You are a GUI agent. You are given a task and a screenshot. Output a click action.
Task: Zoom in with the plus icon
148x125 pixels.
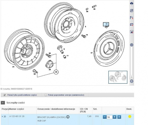pos(132,45)
